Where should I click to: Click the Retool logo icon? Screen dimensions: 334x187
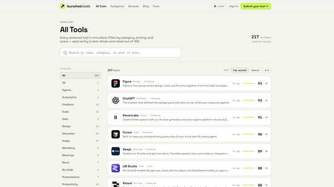[116, 184]
